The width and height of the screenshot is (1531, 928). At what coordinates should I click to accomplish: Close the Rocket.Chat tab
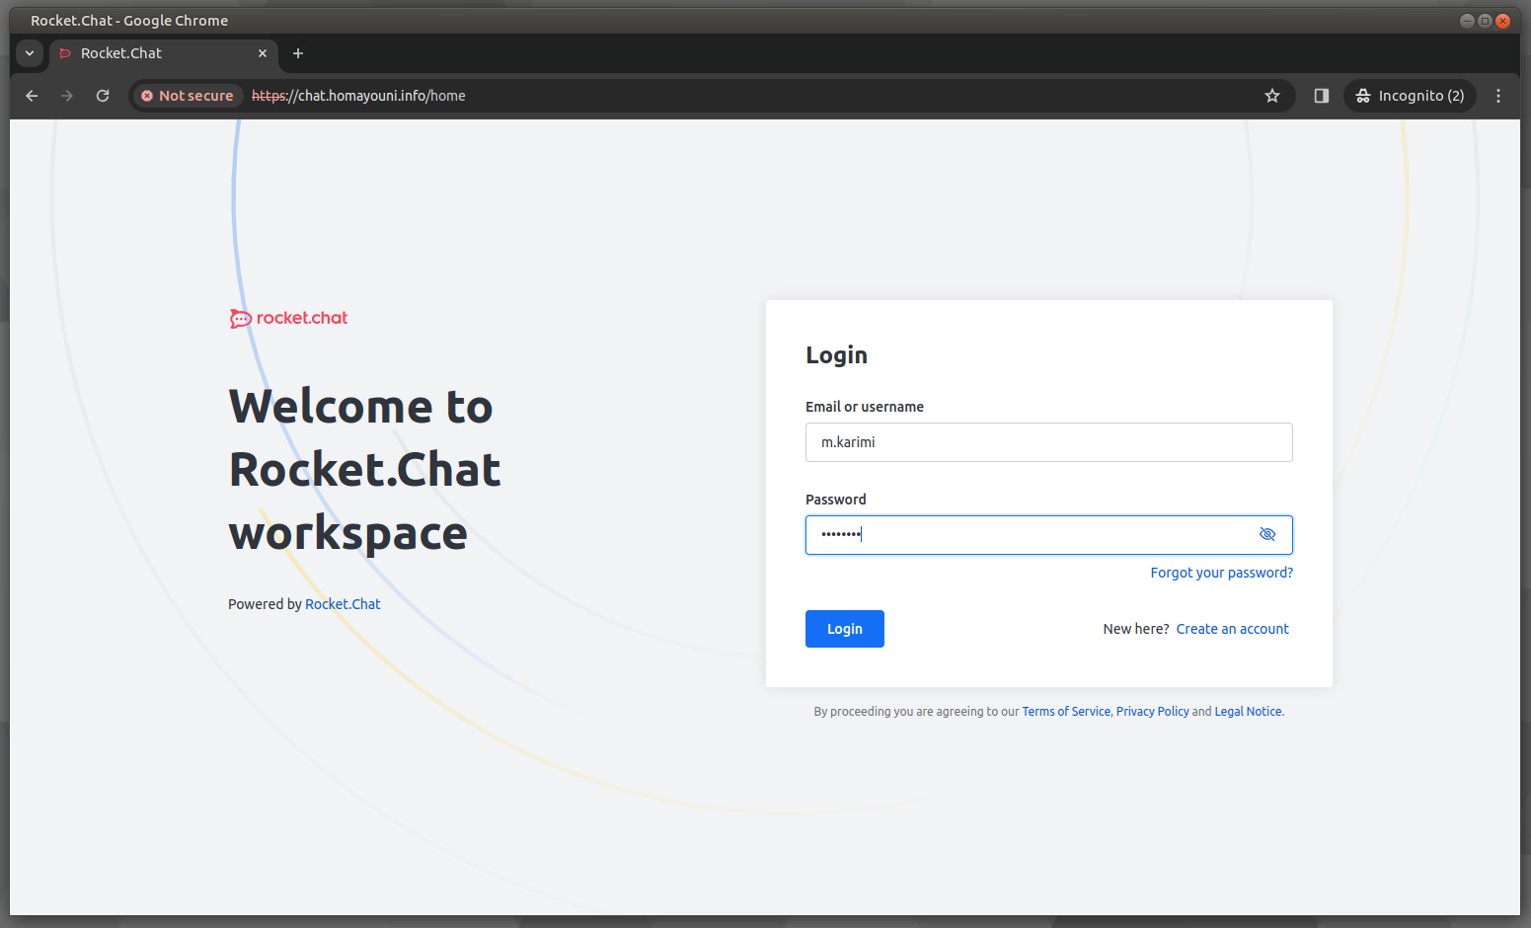[x=263, y=53]
